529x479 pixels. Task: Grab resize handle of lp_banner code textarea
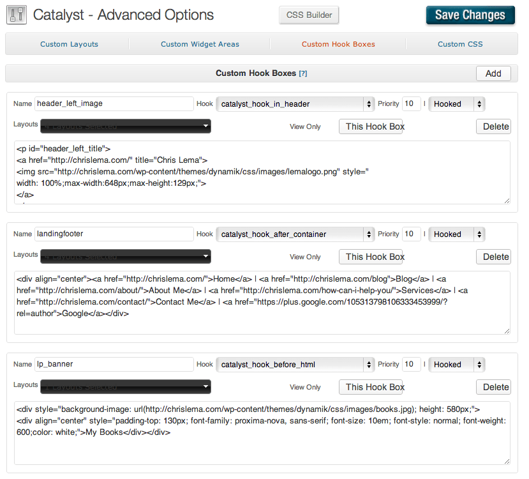(507, 461)
